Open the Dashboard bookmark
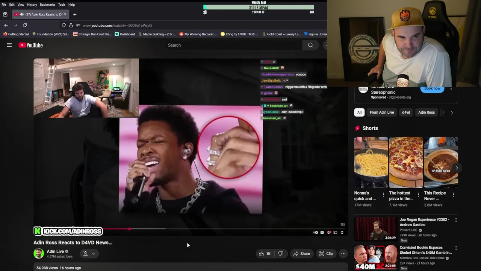Image resolution: width=481 pixels, height=271 pixels. pyautogui.click(x=125, y=34)
